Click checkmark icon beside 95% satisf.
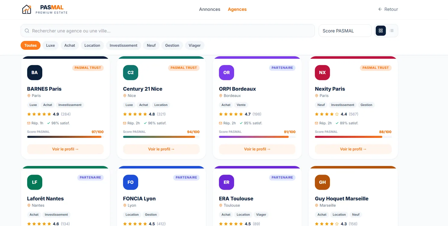This screenshot has height=226, width=448. pos(241,123)
